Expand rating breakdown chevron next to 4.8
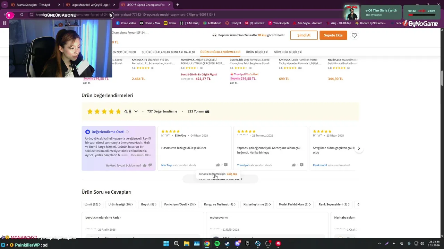The width and height of the screenshot is (444, 249). pos(136,111)
